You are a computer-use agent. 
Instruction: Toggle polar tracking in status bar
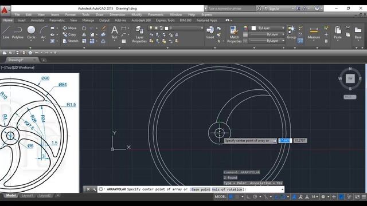255,197
